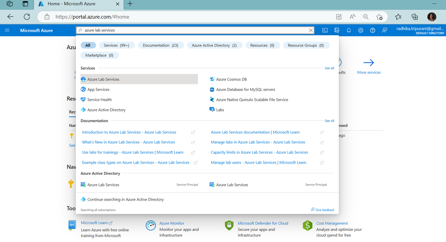The image size is (446, 242).
Task: Open Microsoft Defender for Cloud link
Action: [x=263, y=223]
